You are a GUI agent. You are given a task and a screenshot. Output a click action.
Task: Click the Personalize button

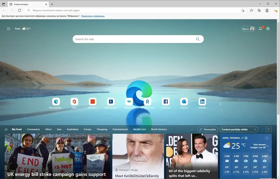(x=207, y=130)
